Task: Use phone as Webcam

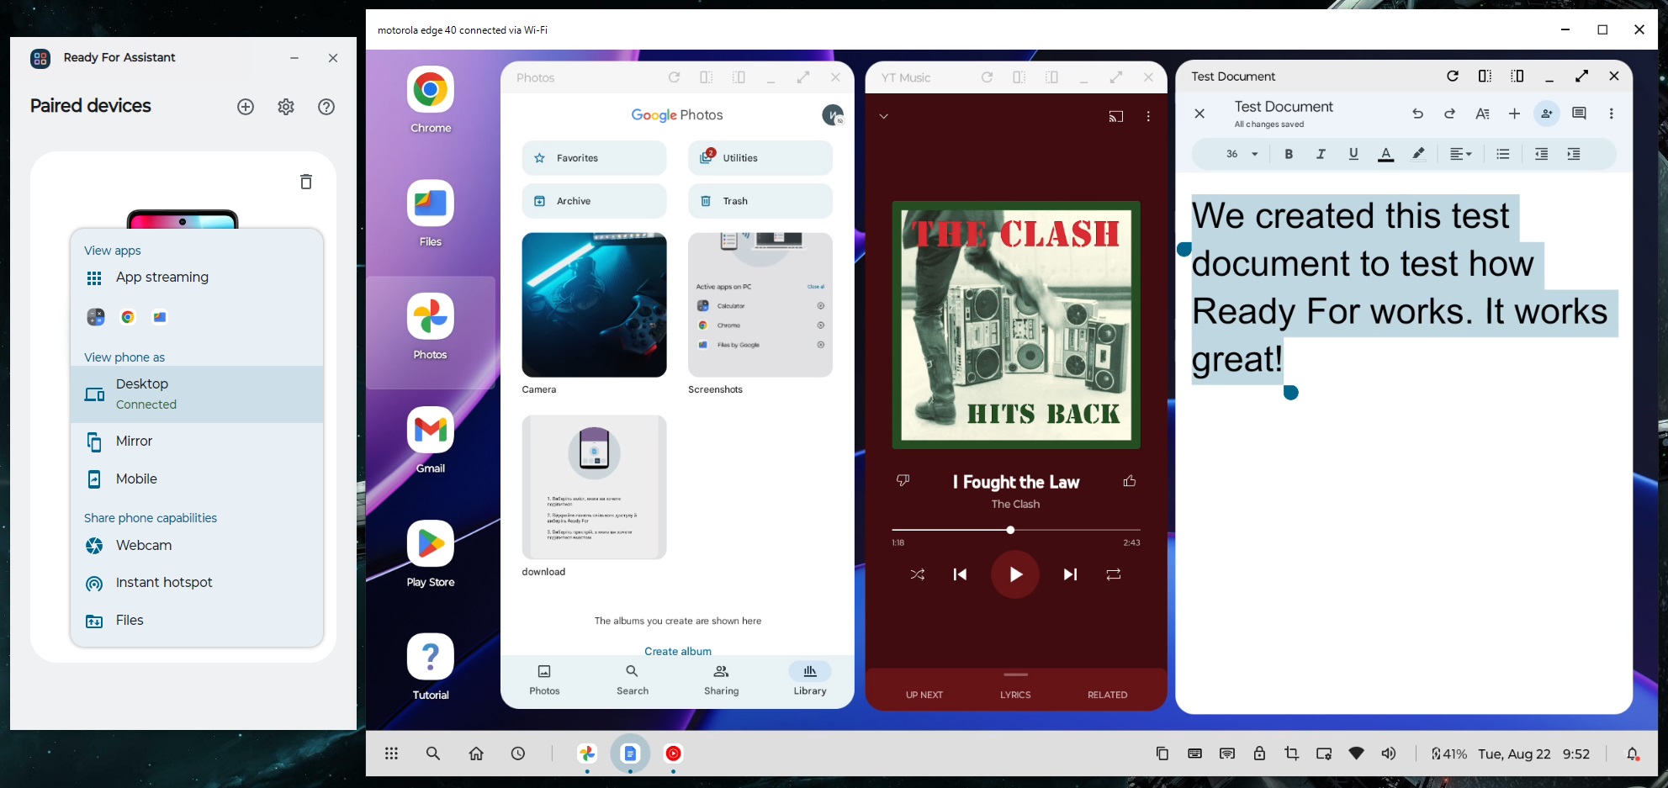Action: (x=197, y=546)
